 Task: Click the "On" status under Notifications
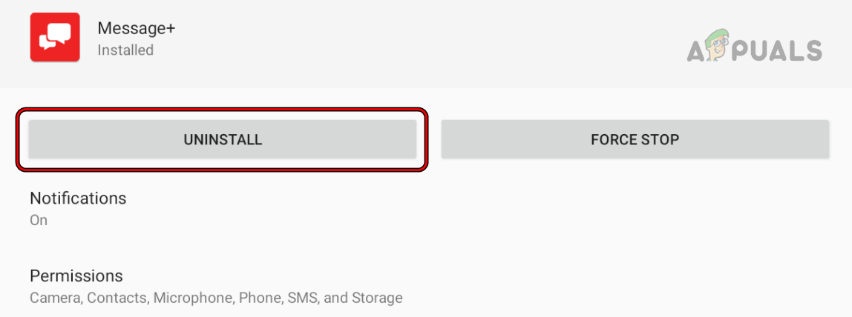[x=39, y=220]
